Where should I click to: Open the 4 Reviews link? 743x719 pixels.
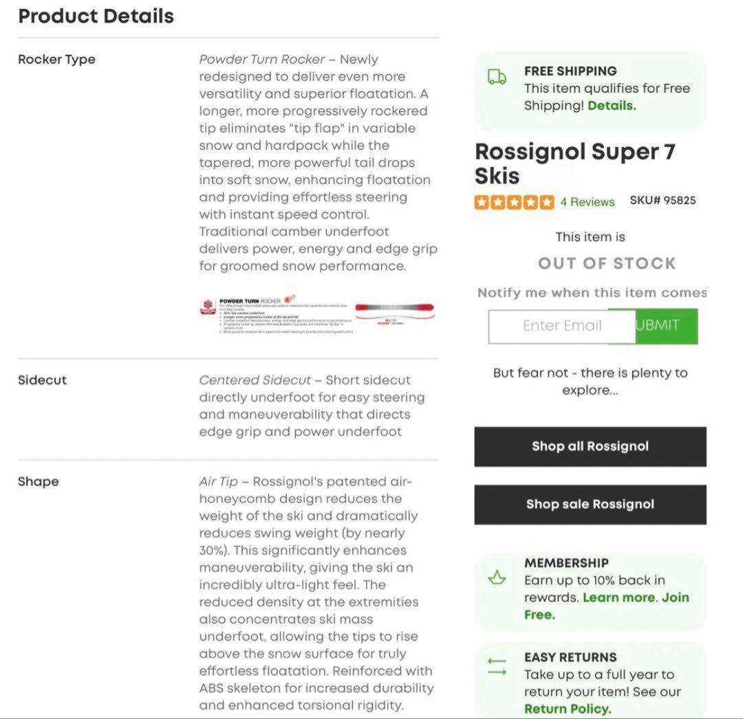click(587, 202)
